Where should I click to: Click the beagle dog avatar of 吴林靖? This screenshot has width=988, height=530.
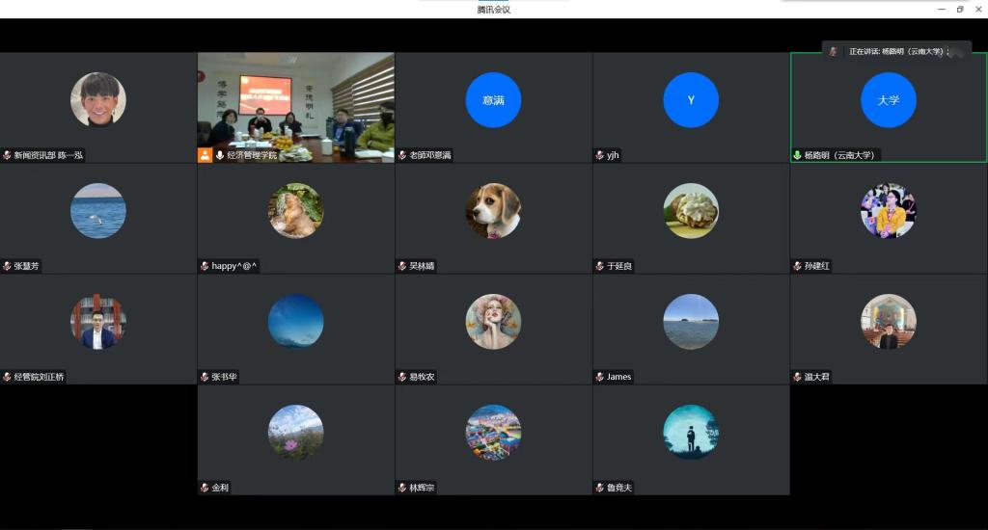point(493,211)
